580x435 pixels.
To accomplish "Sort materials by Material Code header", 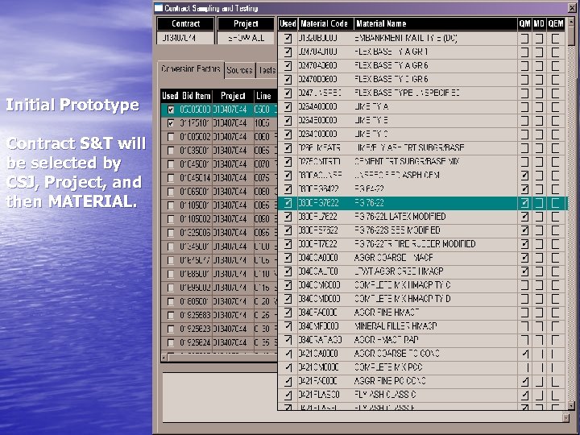I will click(325, 24).
